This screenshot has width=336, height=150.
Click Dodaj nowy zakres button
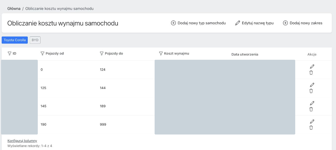303,23
